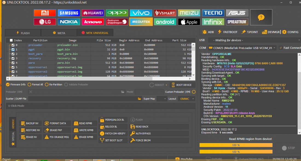Choose the Tecno brand tile
Image resolution: width=301 pixels, height=161 pixels.
[213, 13]
